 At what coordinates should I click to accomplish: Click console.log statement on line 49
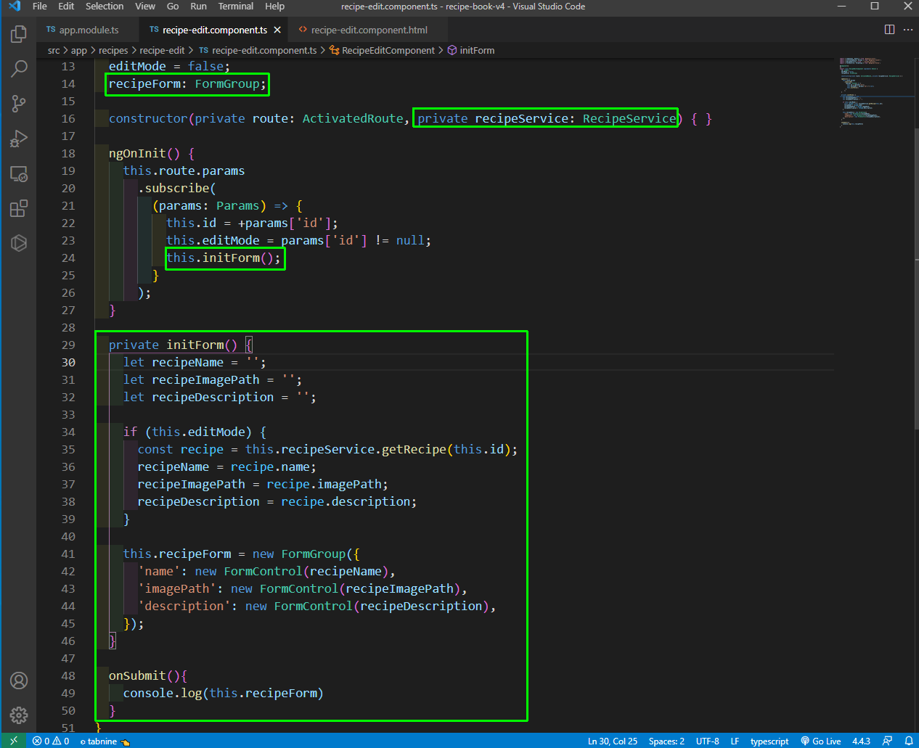click(x=223, y=693)
